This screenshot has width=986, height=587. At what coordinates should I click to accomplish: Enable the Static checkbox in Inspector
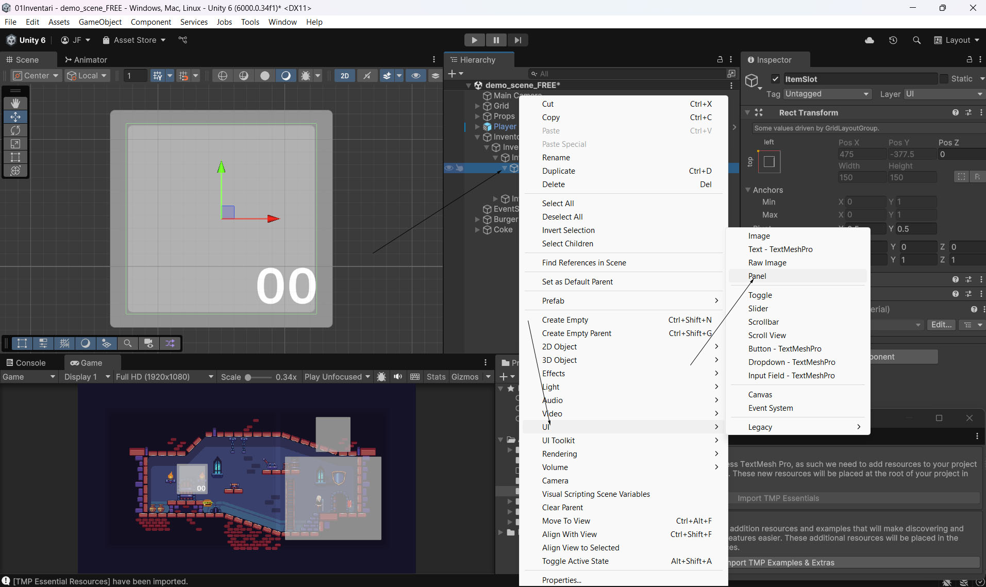point(944,79)
